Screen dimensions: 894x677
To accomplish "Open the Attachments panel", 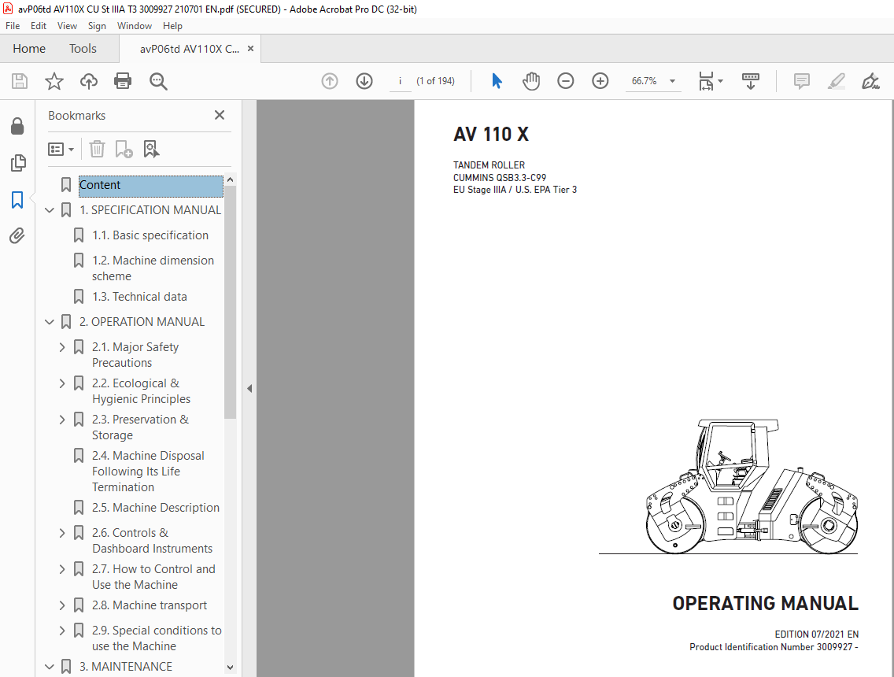I will (17, 235).
